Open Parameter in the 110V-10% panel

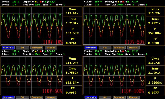37,48
